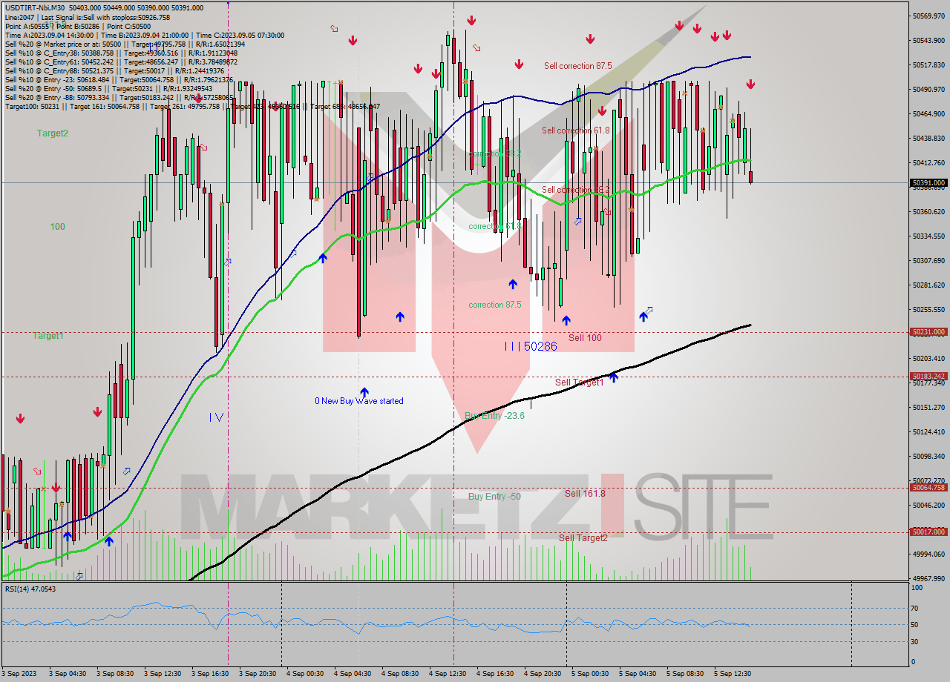Click the 'Sell %20 @ Market price' info line

click(x=125, y=44)
